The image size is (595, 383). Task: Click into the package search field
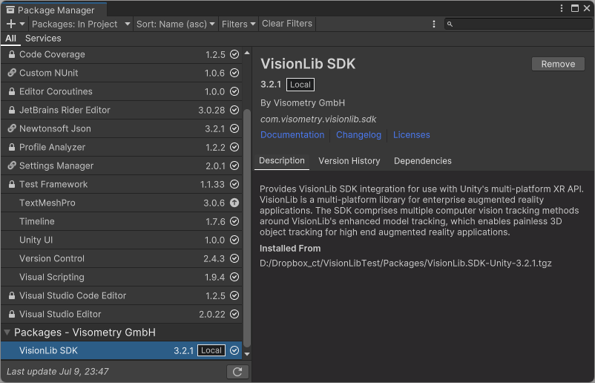point(518,24)
